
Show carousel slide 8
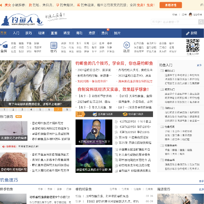pos(67,110)
